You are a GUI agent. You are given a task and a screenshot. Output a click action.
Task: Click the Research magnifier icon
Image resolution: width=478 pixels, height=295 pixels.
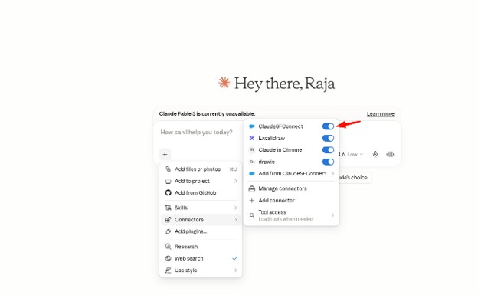(168, 247)
